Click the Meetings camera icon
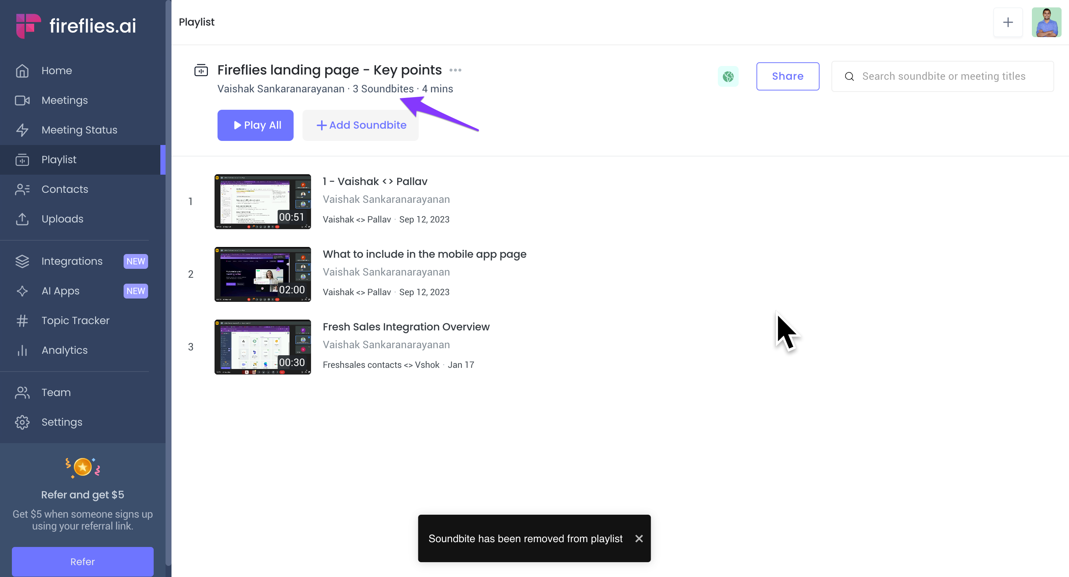Image resolution: width=1069 pixels, height=577 pixels. (22, 100)
